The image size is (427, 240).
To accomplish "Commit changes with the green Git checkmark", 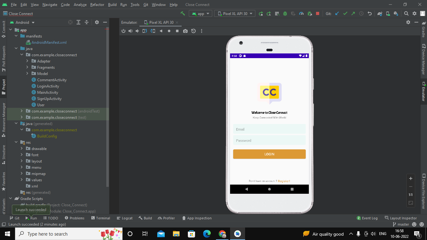I will (345, 14).
